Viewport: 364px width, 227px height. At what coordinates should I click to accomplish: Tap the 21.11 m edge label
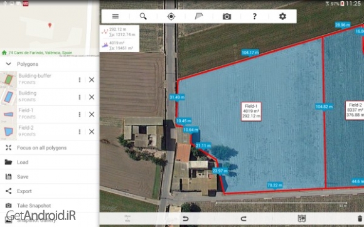[203, 145]
